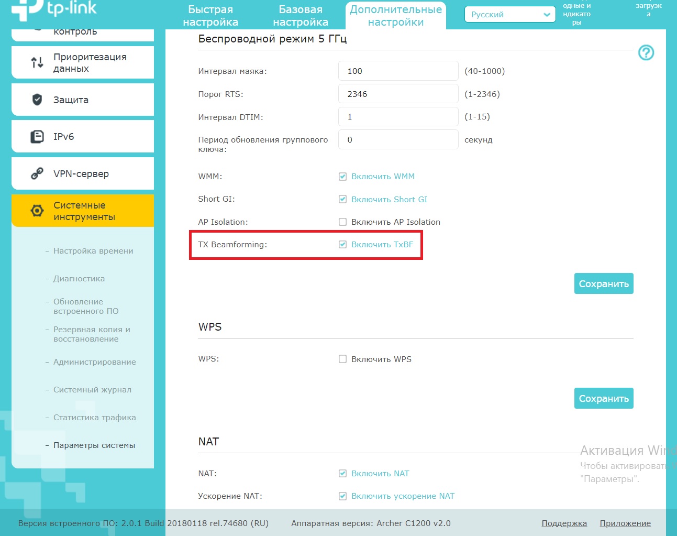This screenshot has width=677, height=536.
Task: Open Приоритезация данных menu section
Action: (83, 63)
